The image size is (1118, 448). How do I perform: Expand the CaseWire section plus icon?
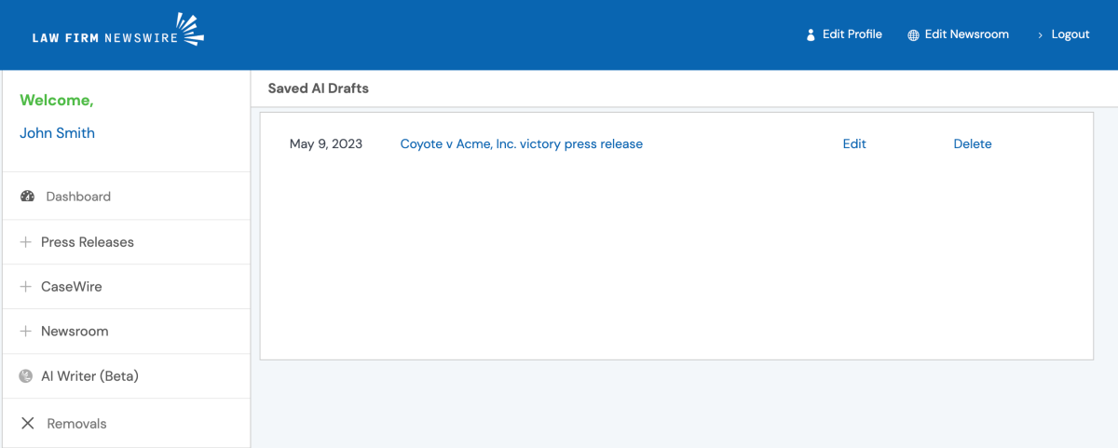(26, 287)
